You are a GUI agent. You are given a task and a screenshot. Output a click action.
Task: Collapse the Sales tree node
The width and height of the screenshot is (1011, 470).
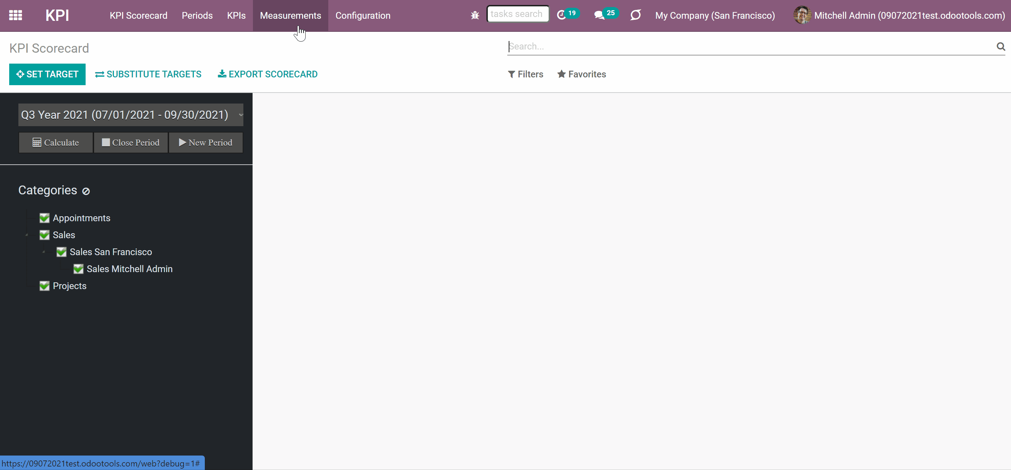pyautogui.click(x=27, y=235)
